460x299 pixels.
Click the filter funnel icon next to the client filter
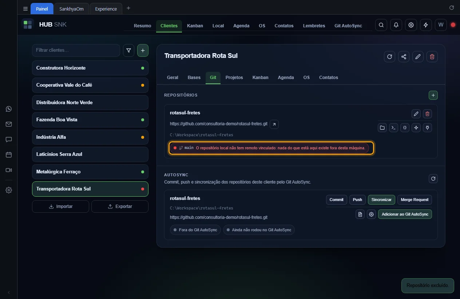coord(128,51)
